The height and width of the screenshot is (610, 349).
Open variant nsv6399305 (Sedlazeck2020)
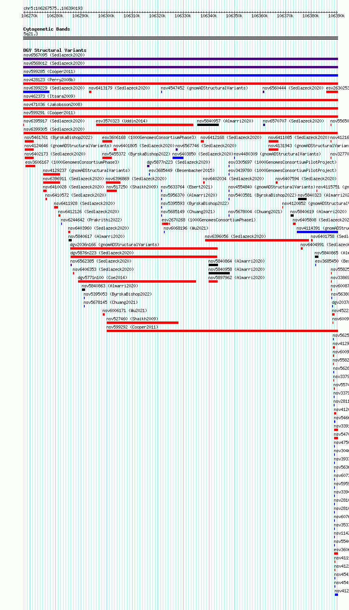[x=54, y=129]
